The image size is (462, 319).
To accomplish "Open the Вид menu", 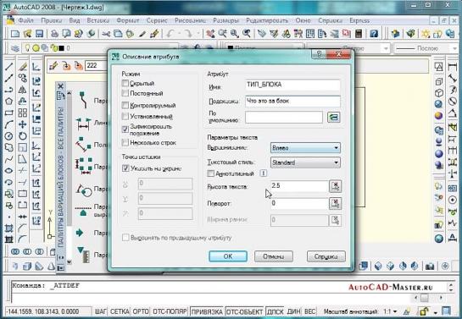I will coord(75,20).
